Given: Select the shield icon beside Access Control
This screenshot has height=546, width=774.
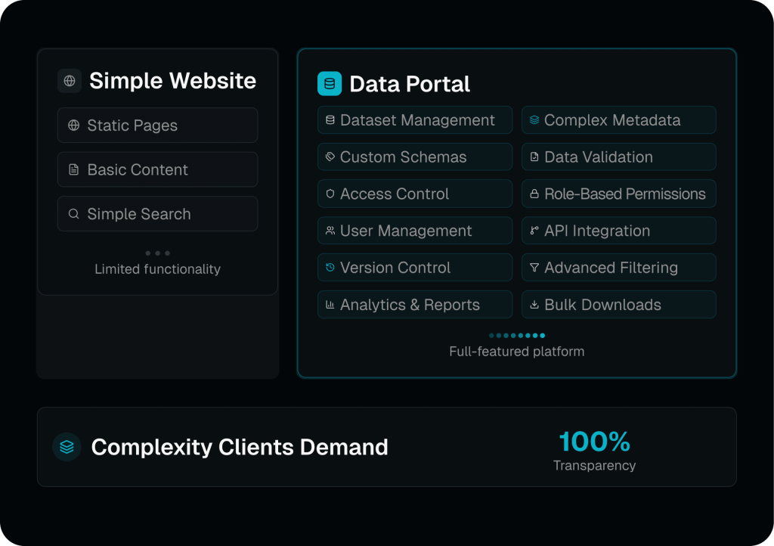Looking at the screenshot, I should pos(330,194).
